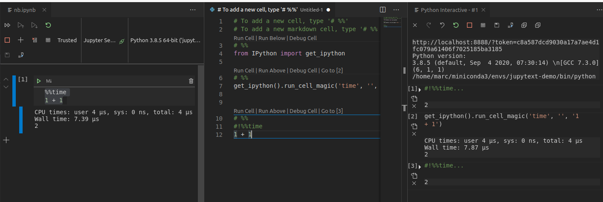The width and height of the screenshot is (603, 202).
Task: Restart the notebook kernel
Action: tap(48, 26)
